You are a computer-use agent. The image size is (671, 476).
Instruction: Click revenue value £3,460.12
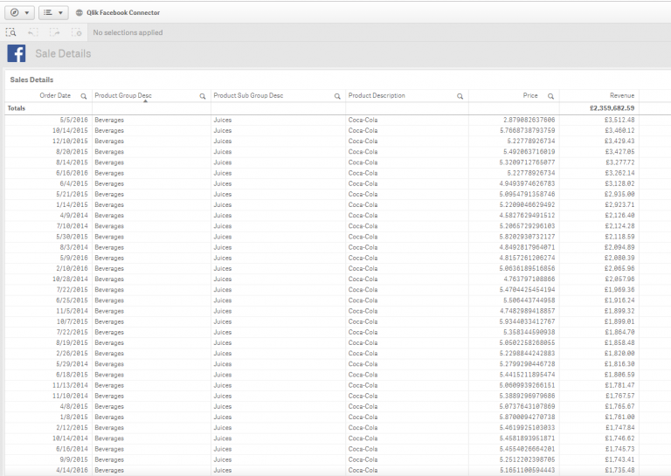pyautogui.click(x=619, y=130)
